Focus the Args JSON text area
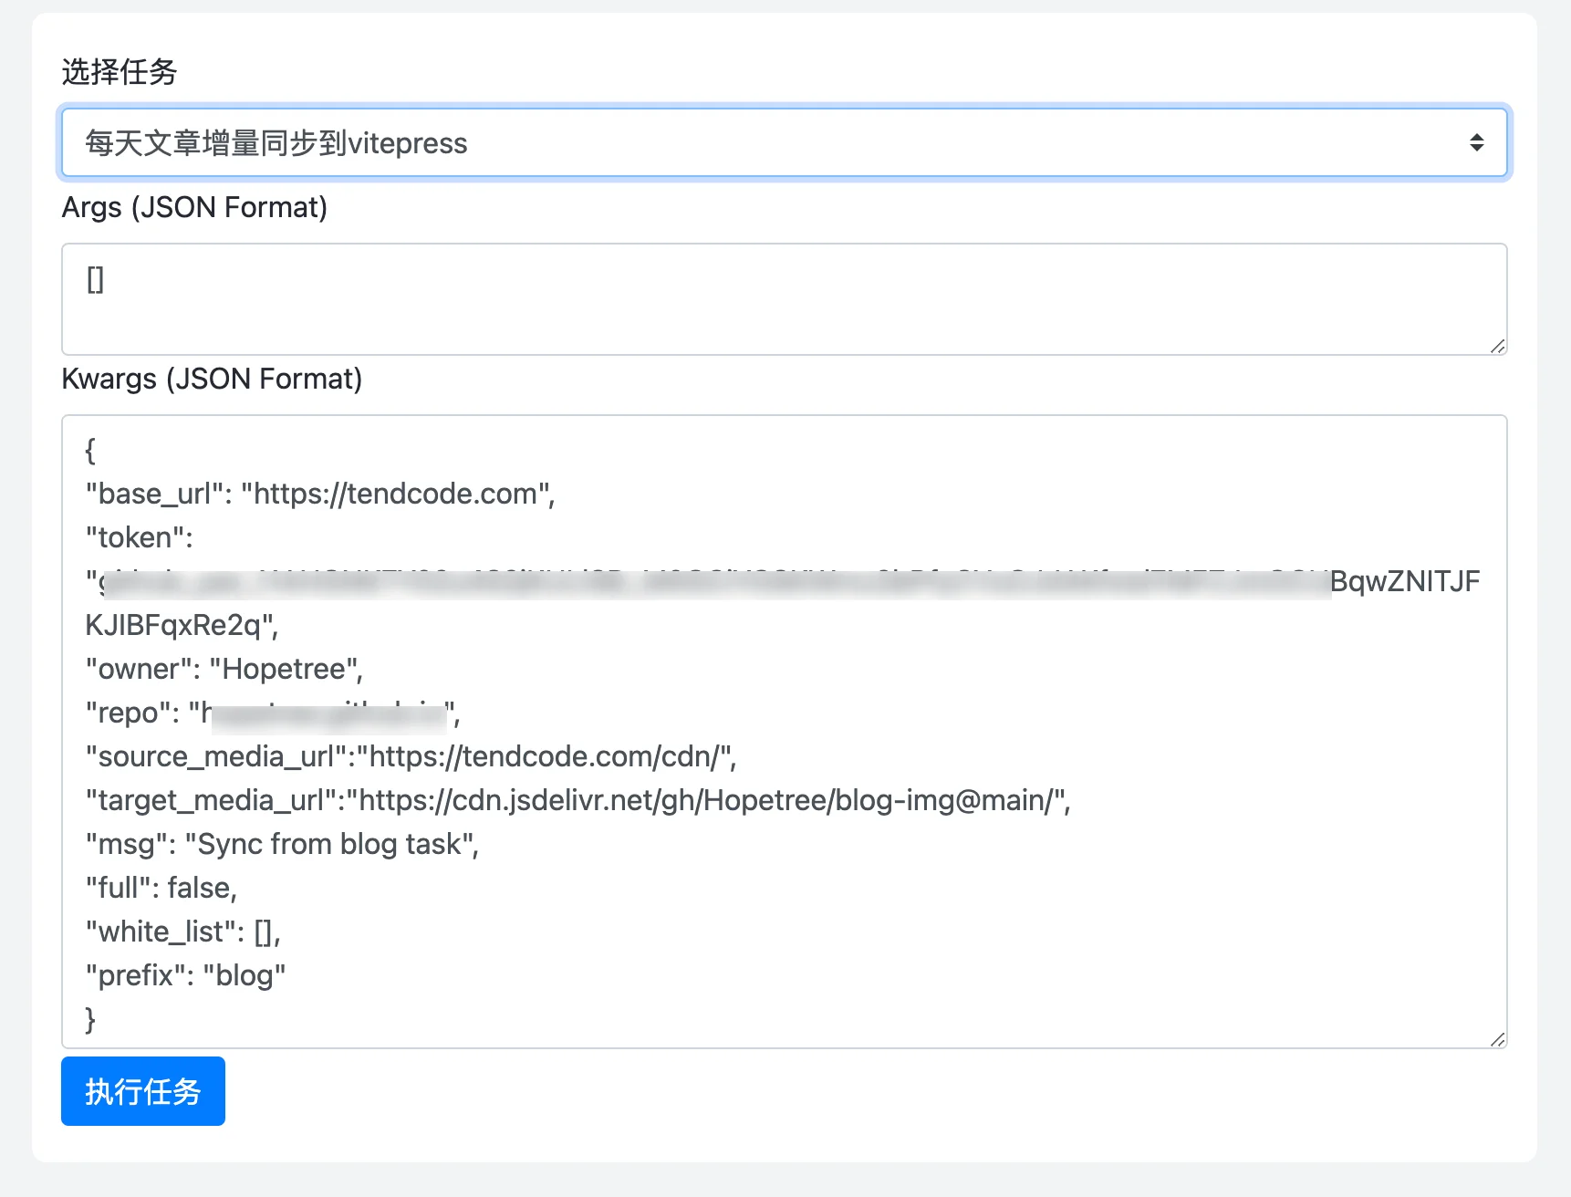 pyautogui.click(x=784, y=299)
